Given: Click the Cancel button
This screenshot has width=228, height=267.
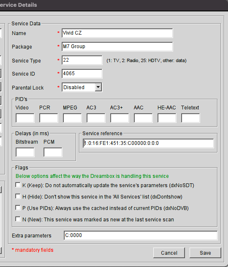Looking at the screenshot, I should [x=169, y=253].
